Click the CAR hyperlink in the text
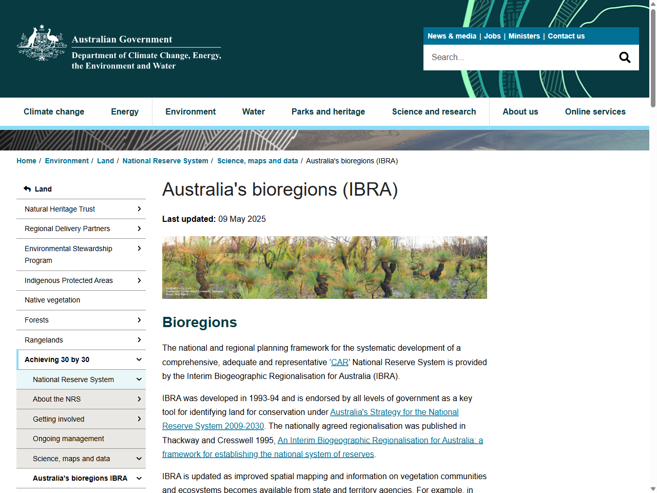 coord(339,362)
